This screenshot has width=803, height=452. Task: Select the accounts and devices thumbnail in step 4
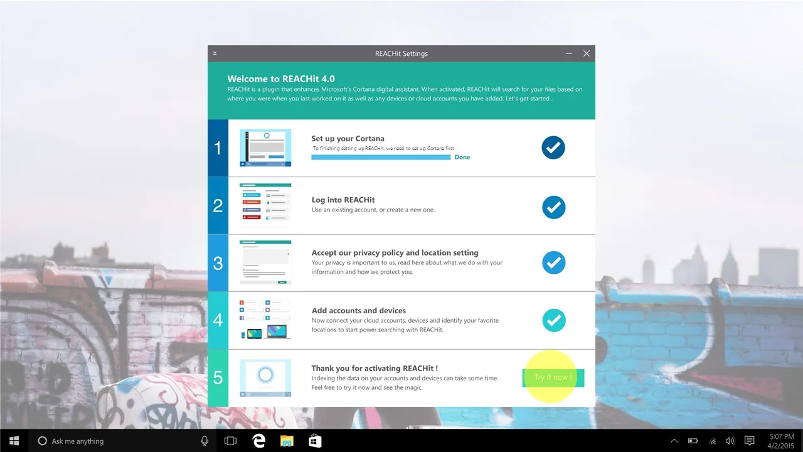pyautogui.click(x=265, y=320)
